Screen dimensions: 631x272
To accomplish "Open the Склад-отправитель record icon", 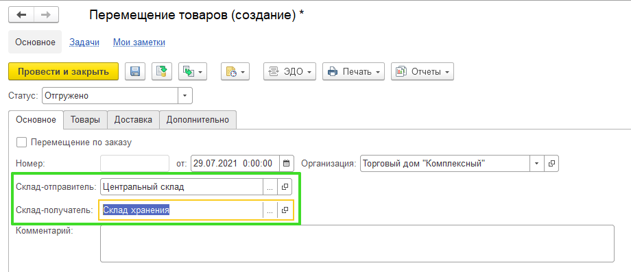I will coord(285,187).
